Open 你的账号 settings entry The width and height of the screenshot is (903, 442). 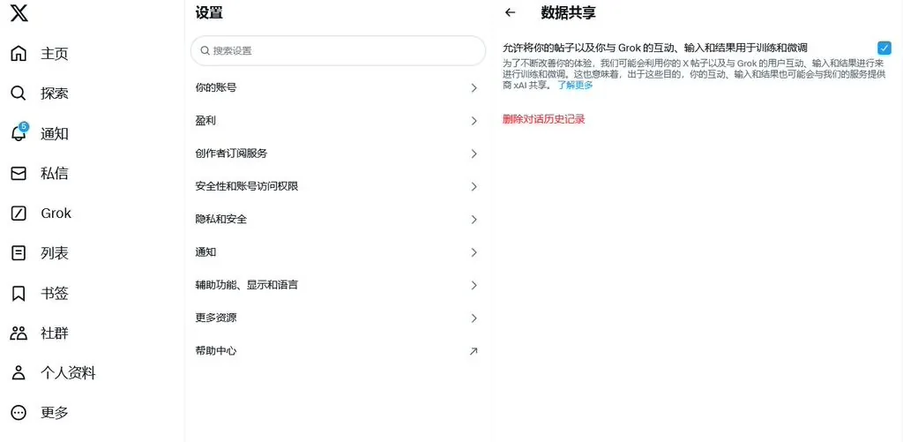(x=338, y=88)
